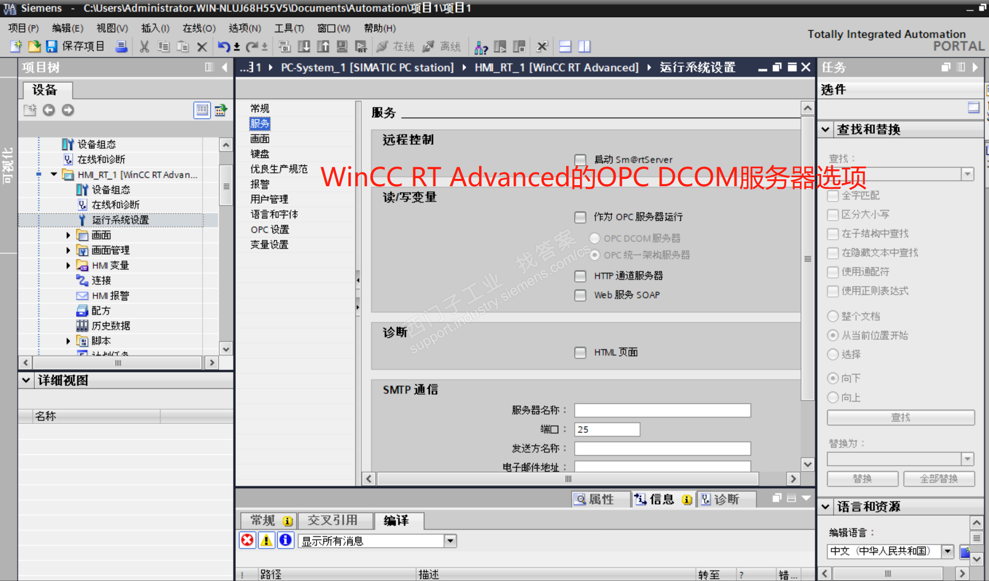Open the 变量设置 settings category
The width and height of the screenshot is (989, 581).
pyautogui.click(x=269, y=245)
